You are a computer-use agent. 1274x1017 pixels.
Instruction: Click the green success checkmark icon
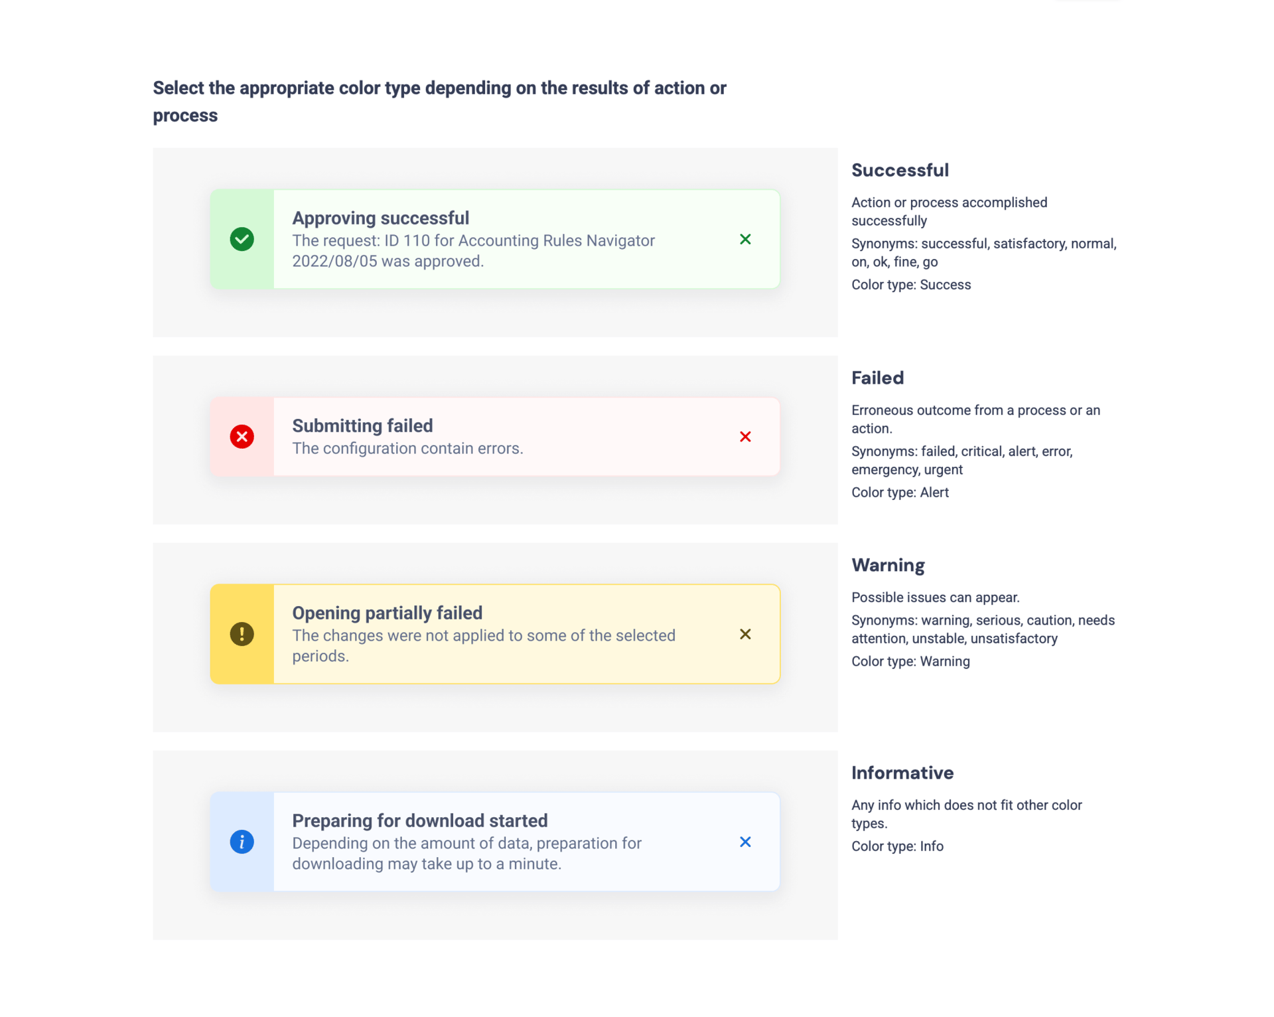(242, 239)
